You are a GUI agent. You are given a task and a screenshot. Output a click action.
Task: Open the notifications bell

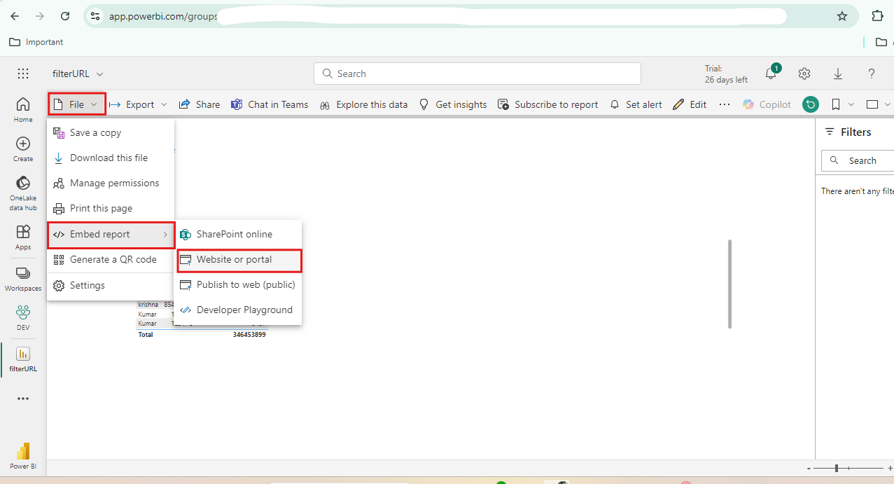(x=772, y=73)
